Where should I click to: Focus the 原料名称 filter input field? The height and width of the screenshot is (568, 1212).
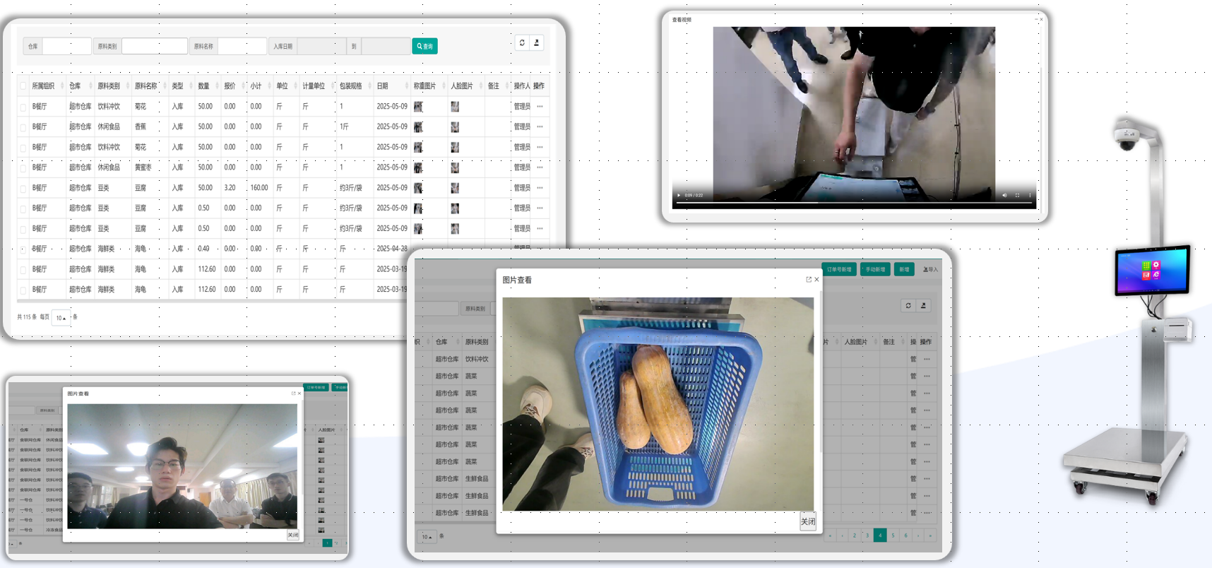click(x=242, y=47)
